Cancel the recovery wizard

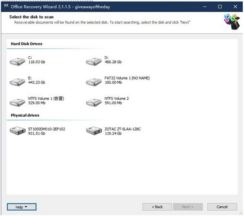222,207
